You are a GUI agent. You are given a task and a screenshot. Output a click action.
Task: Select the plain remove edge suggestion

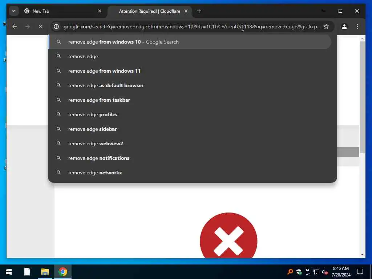click(190, 56)
